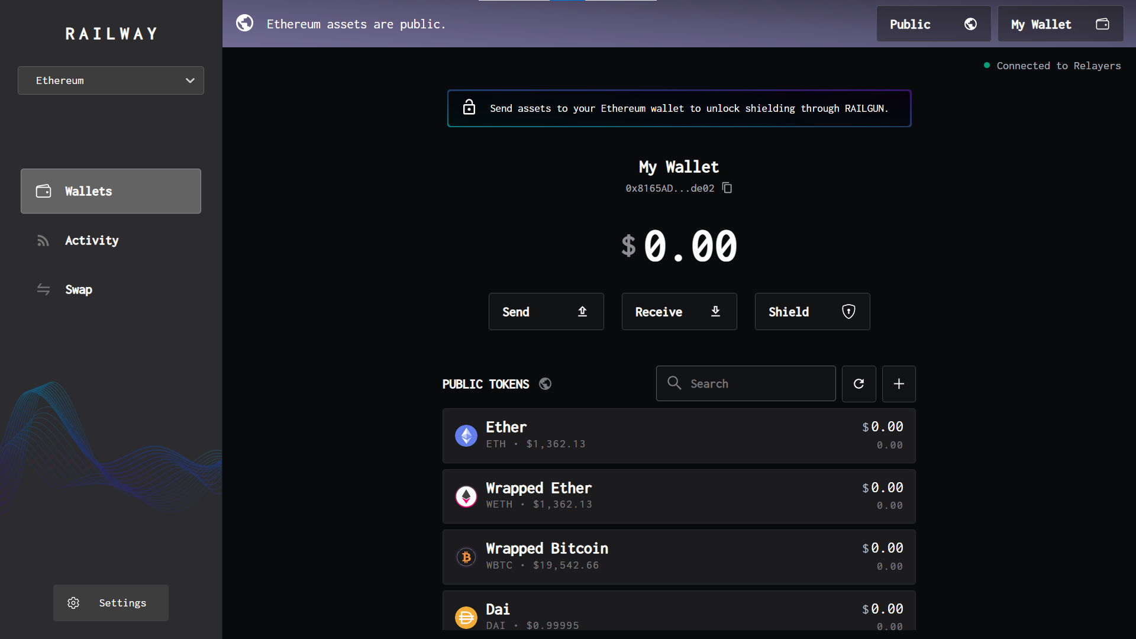Screen dimensions: 1136x639
Task: Toggle the Public mode button
Action: (x=933, y=24)
